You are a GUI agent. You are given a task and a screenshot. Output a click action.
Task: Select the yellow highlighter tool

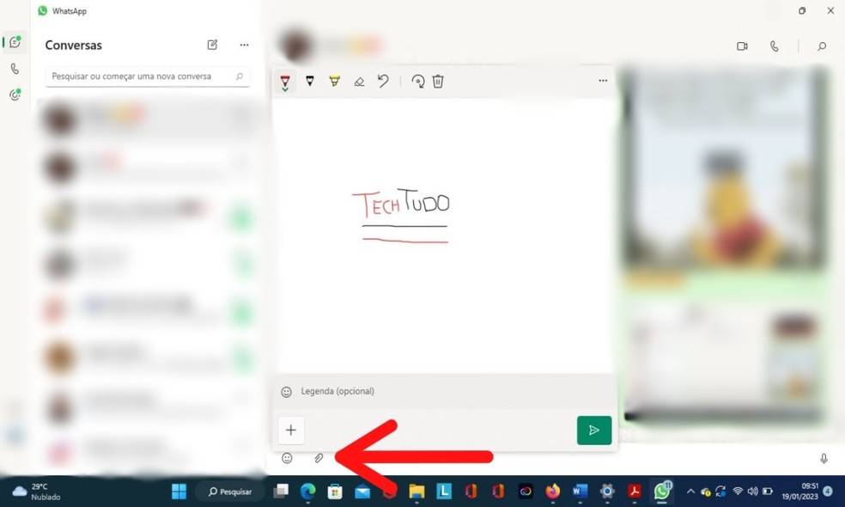pyautogui.click(x=334, y=80)
